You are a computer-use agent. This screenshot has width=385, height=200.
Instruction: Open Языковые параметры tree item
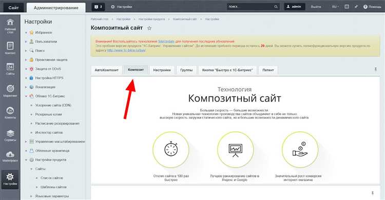tap(52, 196)
